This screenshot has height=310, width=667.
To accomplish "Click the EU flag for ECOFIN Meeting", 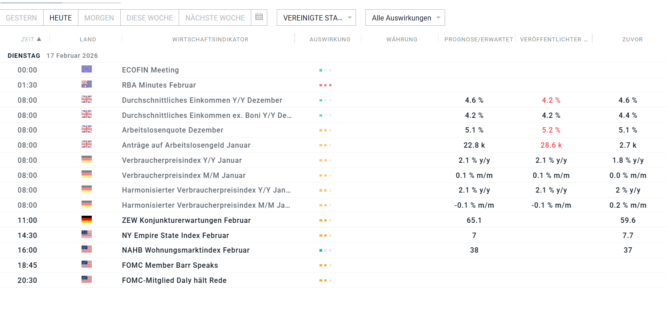I will [x=86, y=69].
